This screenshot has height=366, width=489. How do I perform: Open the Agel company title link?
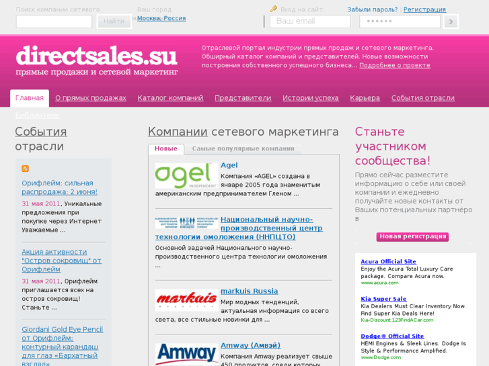click(229, 165)
